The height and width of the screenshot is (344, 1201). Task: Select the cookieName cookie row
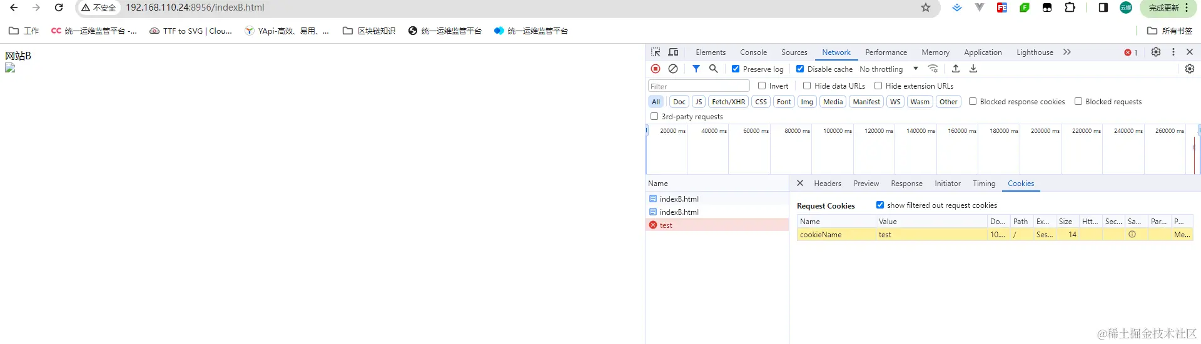[995, 235]
